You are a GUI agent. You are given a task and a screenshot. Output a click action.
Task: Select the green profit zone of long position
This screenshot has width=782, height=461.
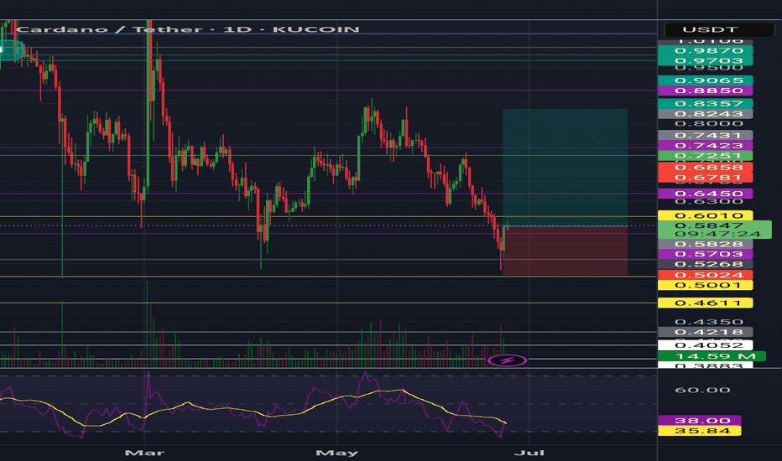pos(565,168)
